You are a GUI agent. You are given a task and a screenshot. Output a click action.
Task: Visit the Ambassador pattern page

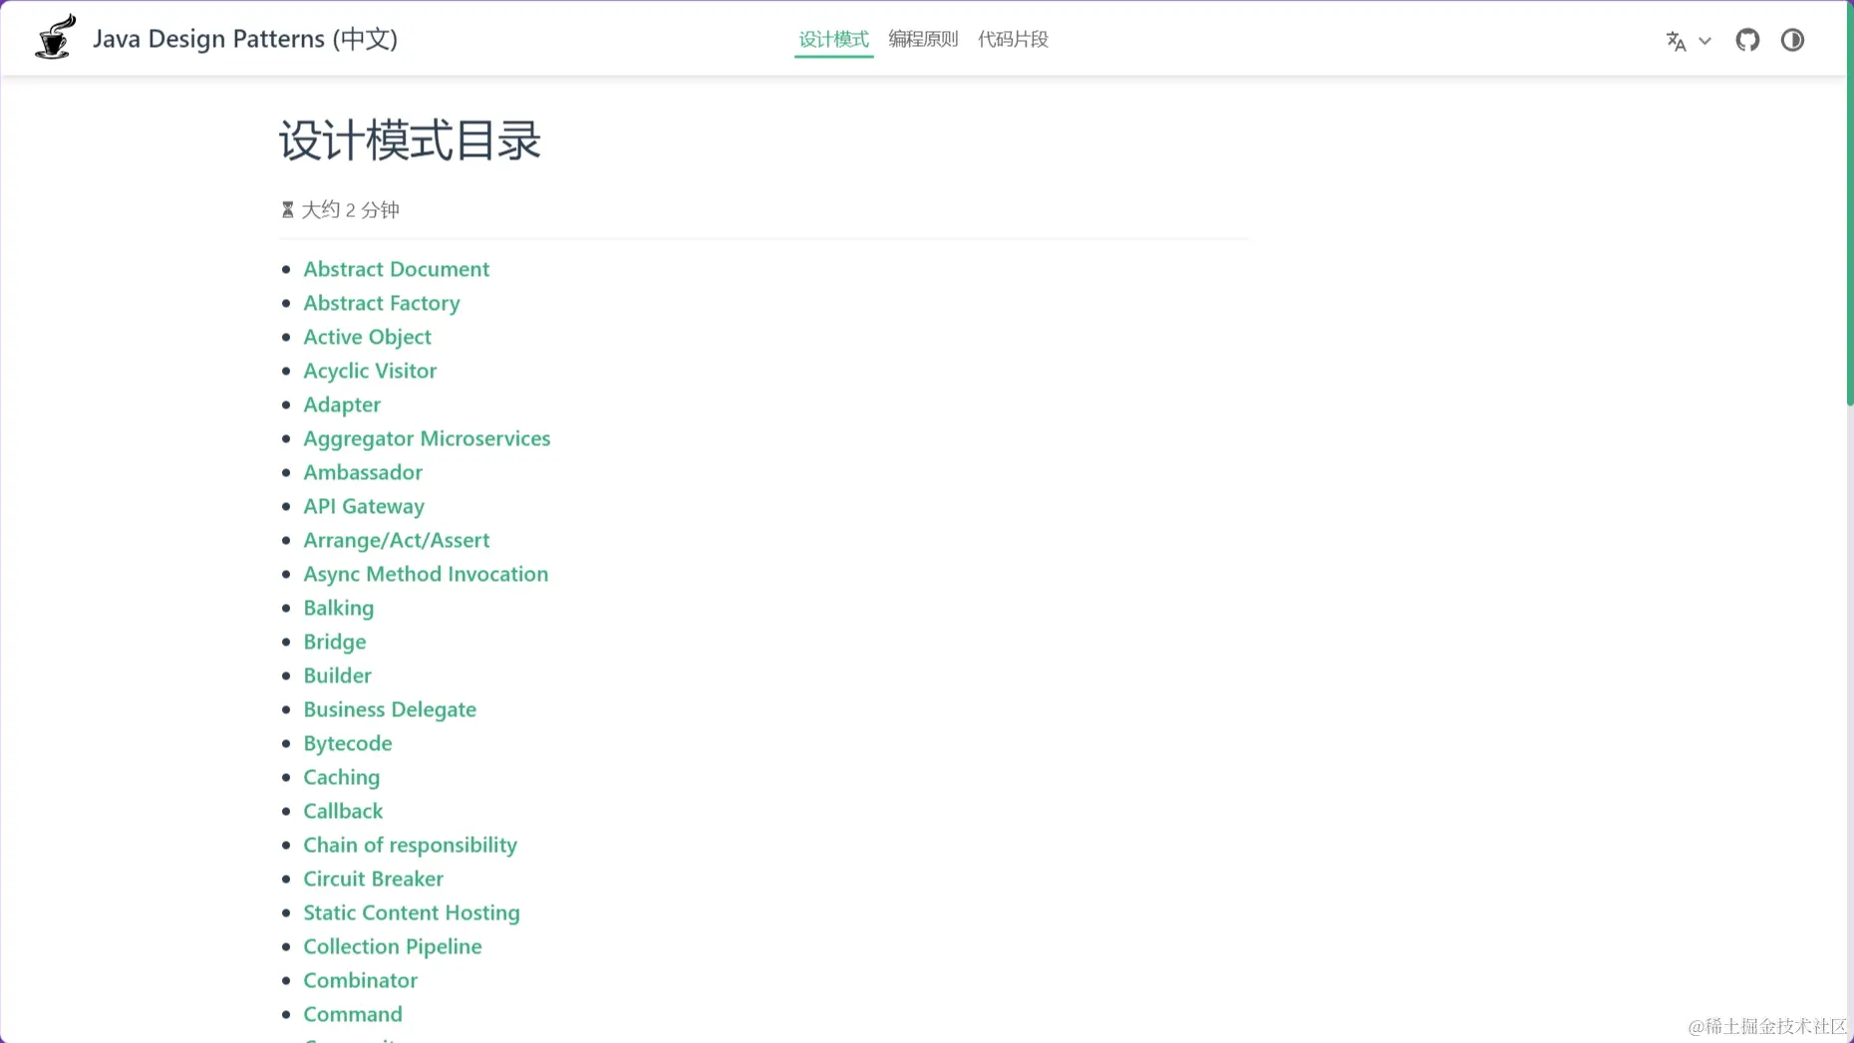pyautogui.click(x=363, y=472)
